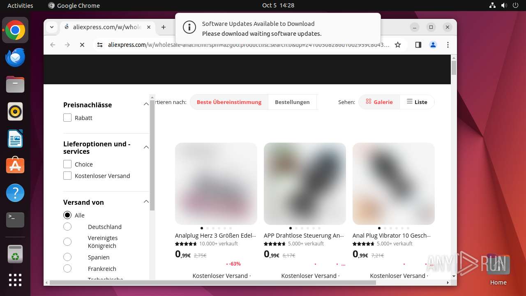This screenshot has width=526, height=296.
Task: Go back to the previous page
Action: [x=53, y=45]
